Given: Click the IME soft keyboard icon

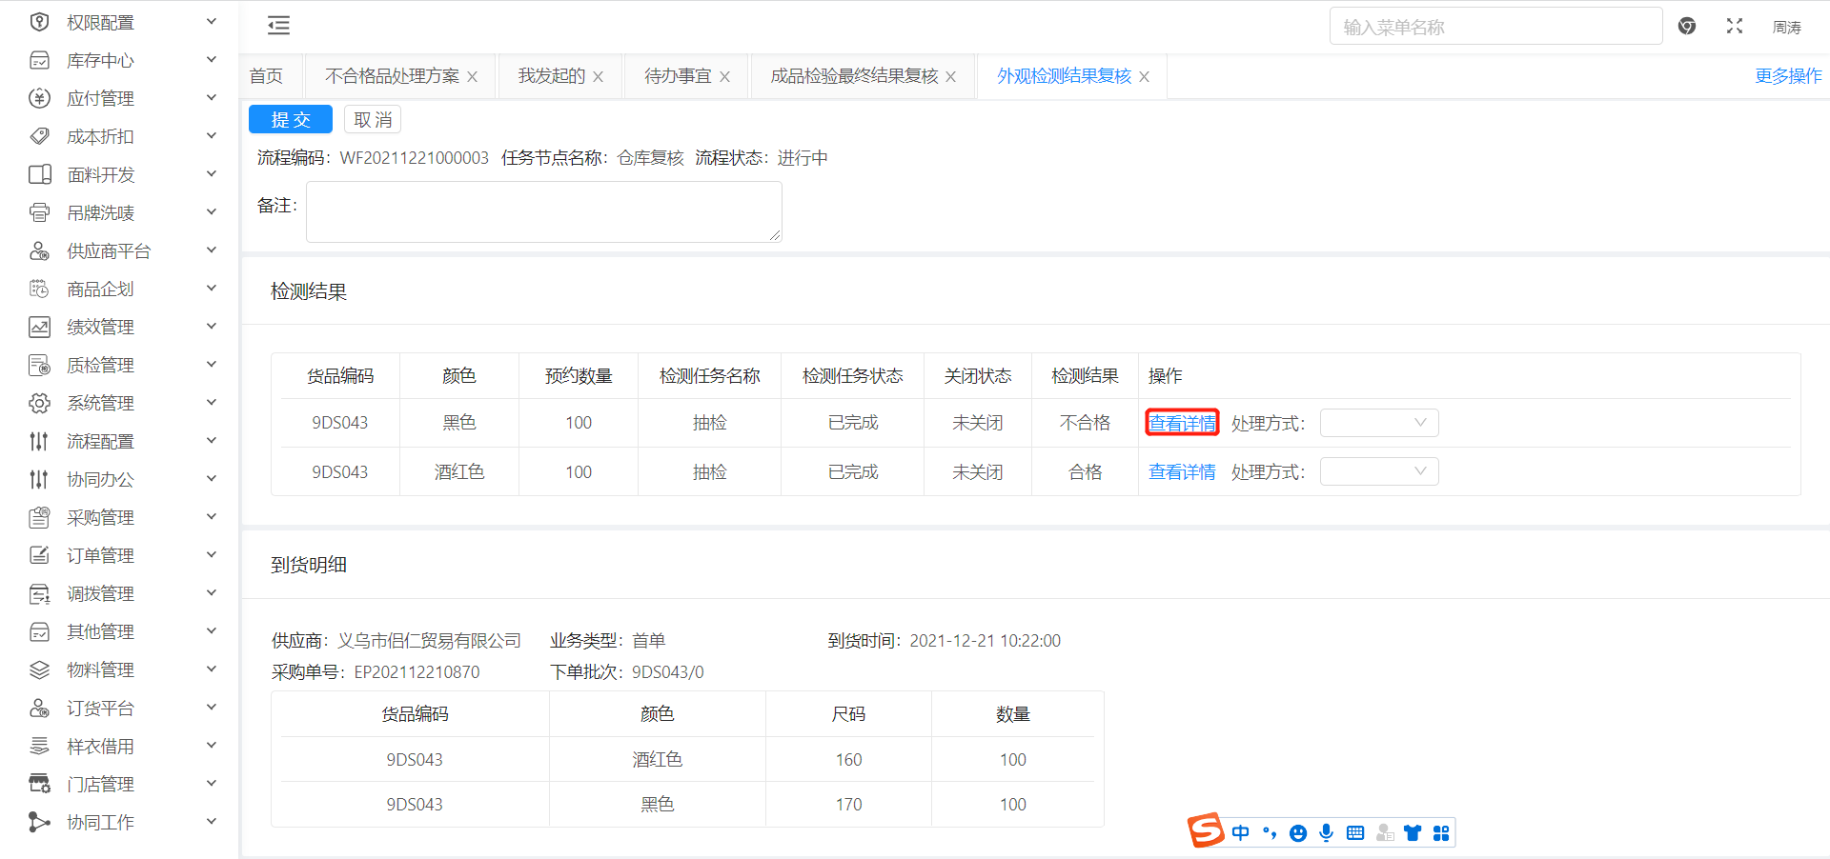Looking at the screenshot, I should click(x=1354, y=833).
